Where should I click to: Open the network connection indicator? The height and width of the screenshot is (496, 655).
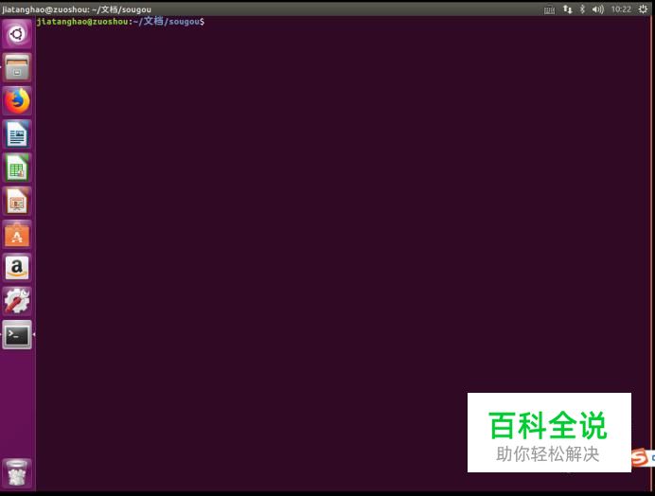(567, 9)
